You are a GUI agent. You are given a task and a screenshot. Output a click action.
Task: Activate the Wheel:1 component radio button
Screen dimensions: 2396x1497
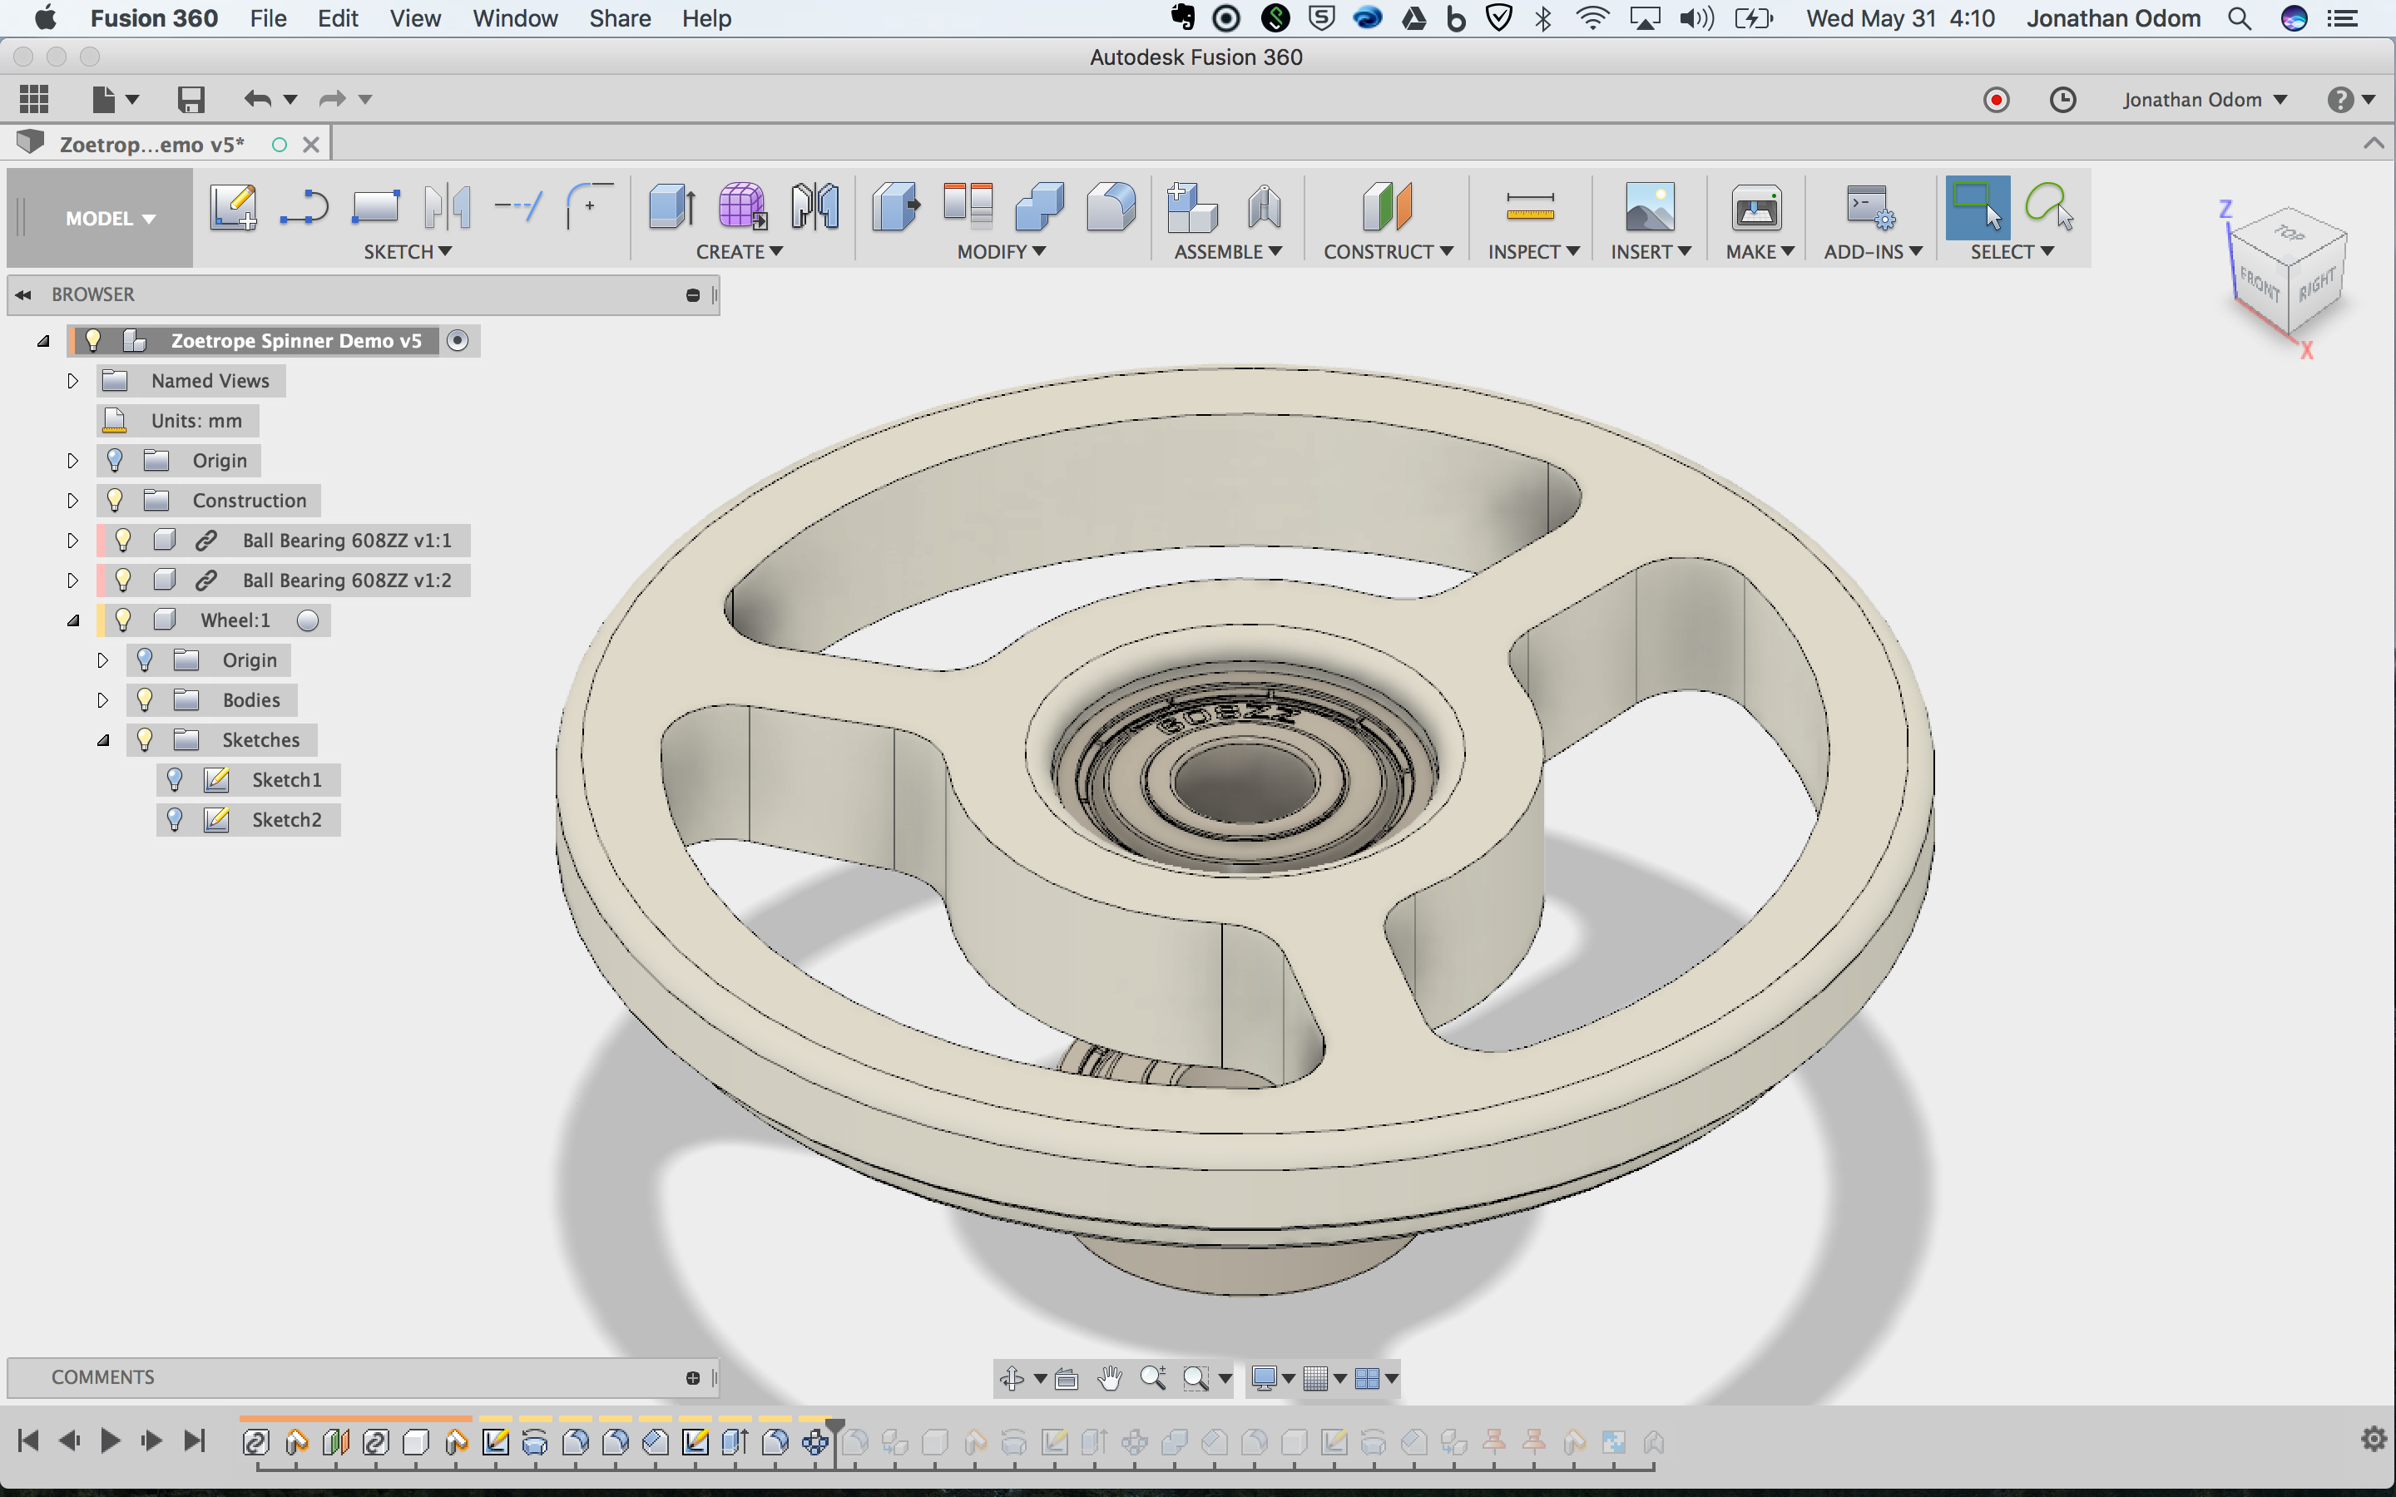(x=308, y=620)
